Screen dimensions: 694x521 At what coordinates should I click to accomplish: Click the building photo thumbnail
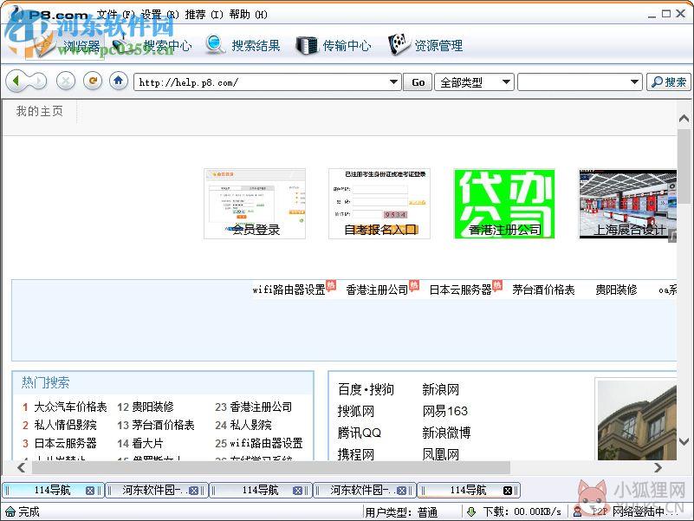pos(637,420)
